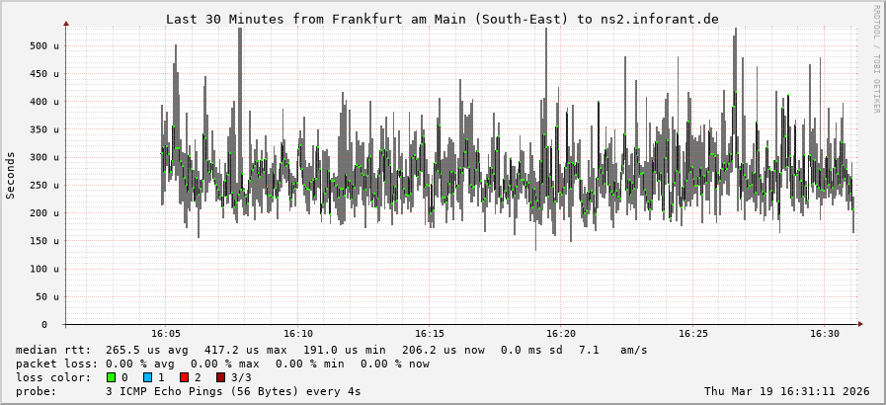This screenshot has height=405, width=886.
Task: Click the 250 u label on the y-axis
Action: tap(42, 185)
